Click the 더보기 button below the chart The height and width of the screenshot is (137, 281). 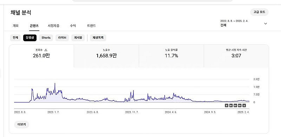pos(21,124)
